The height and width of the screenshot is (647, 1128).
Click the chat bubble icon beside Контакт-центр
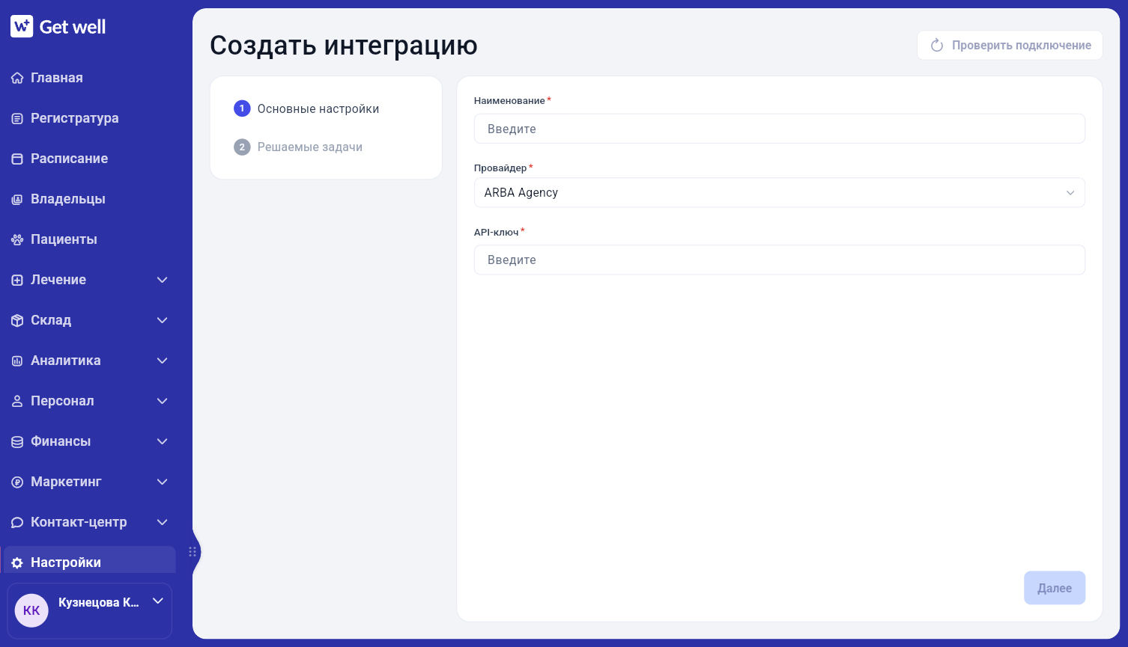click(x=17, y=522)
